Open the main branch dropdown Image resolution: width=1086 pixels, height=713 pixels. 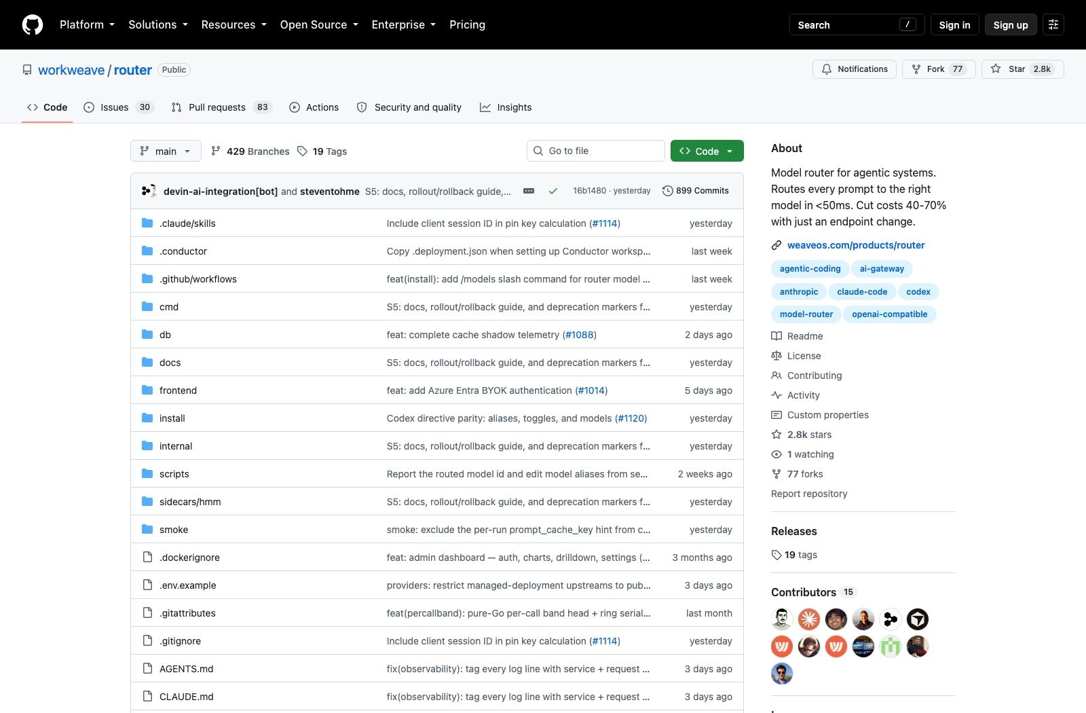coord(166,151)
